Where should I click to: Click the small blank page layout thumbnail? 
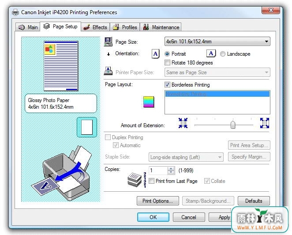(87, 127)
